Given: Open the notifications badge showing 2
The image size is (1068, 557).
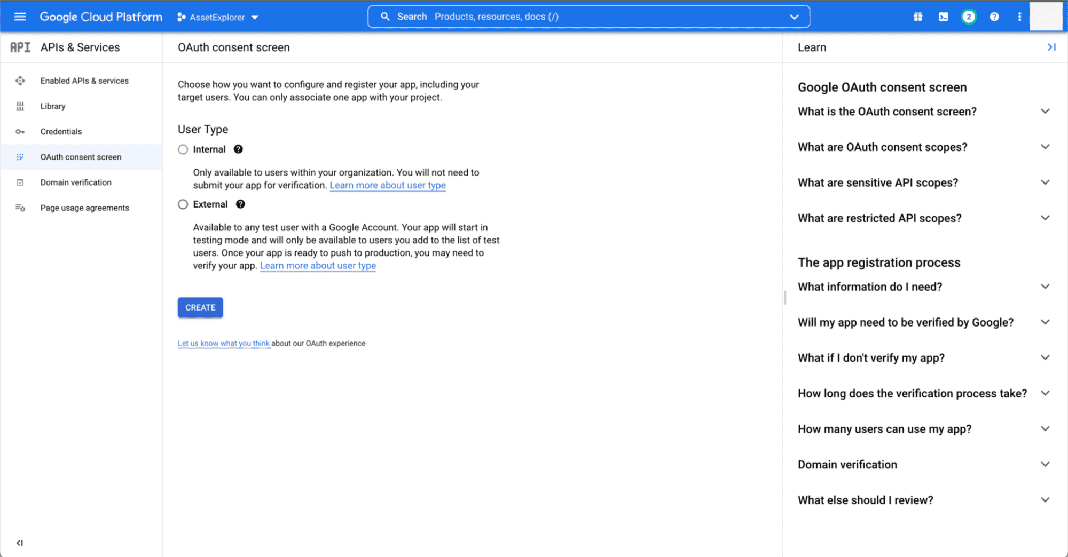Looking at the screenshot, I should point(969,17).
